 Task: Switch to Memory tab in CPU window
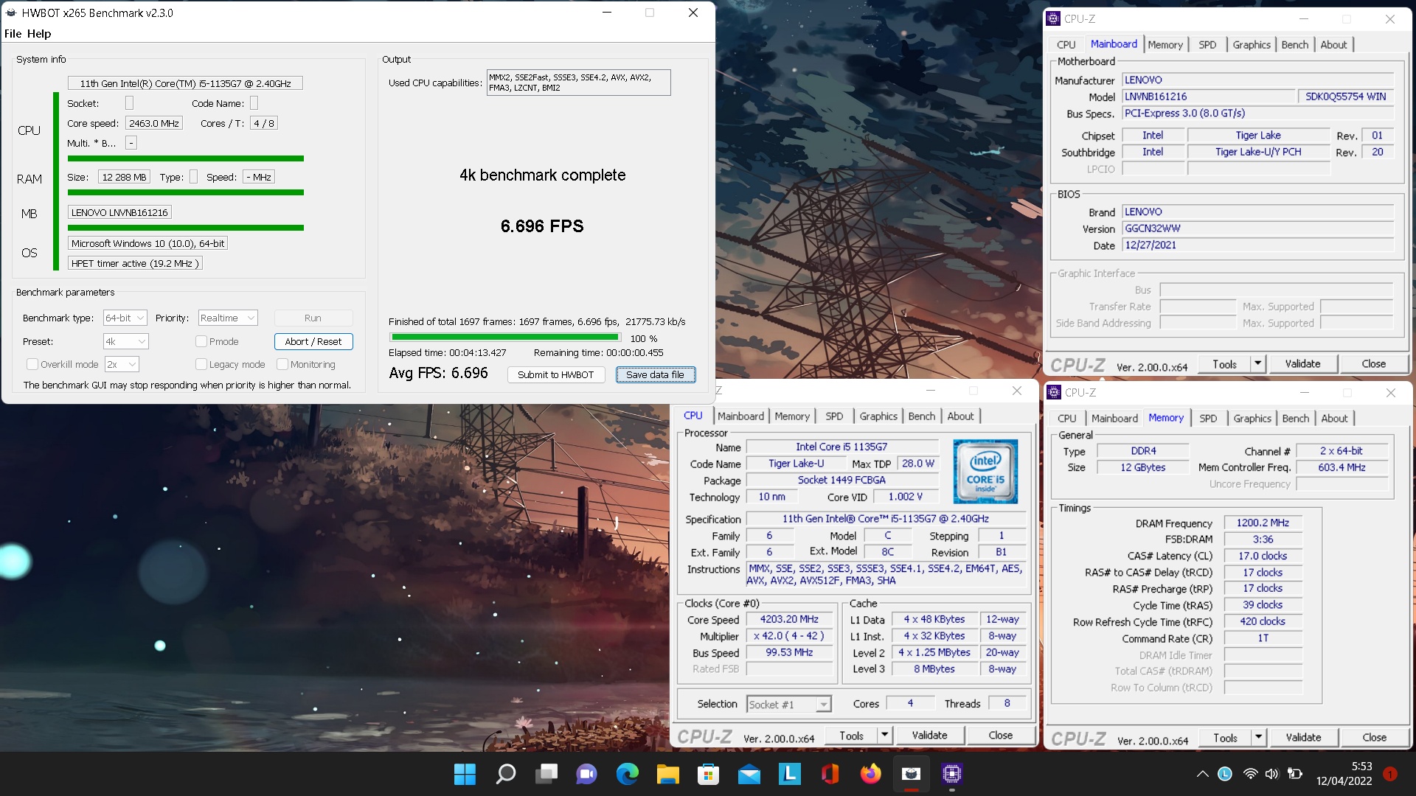(x=792, y=416)
